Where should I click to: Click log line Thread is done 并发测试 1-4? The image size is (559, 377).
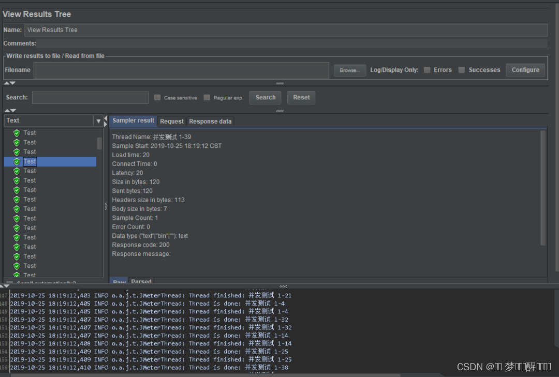coord(148,304)
